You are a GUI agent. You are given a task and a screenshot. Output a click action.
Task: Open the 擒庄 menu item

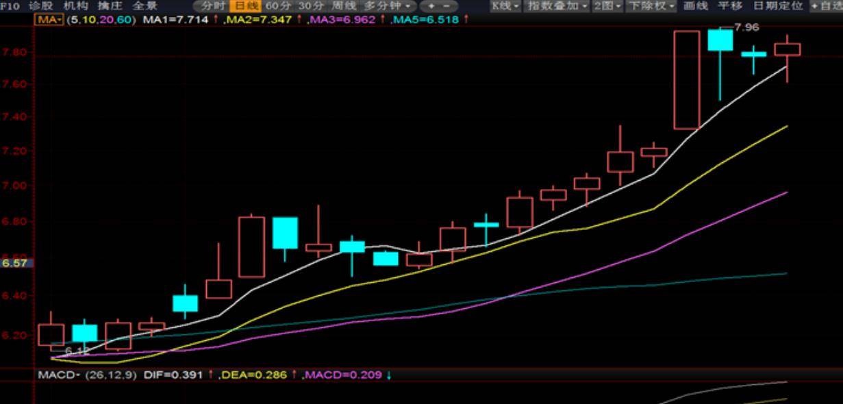point(110,5)
